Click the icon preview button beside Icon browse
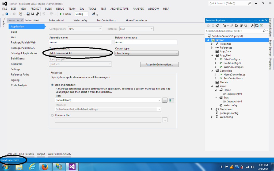 click(x=171, y=100)
